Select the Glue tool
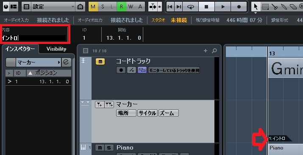This screenshot has width=303, height=155. pyautogui.click(x=284, y=7)
